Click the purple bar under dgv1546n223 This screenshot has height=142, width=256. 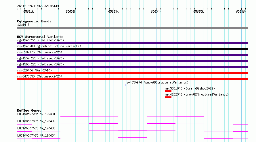[132, 43]
